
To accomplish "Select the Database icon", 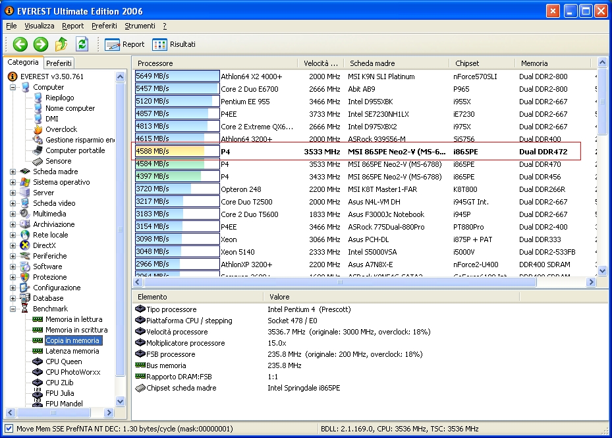I will coord(25,298).
